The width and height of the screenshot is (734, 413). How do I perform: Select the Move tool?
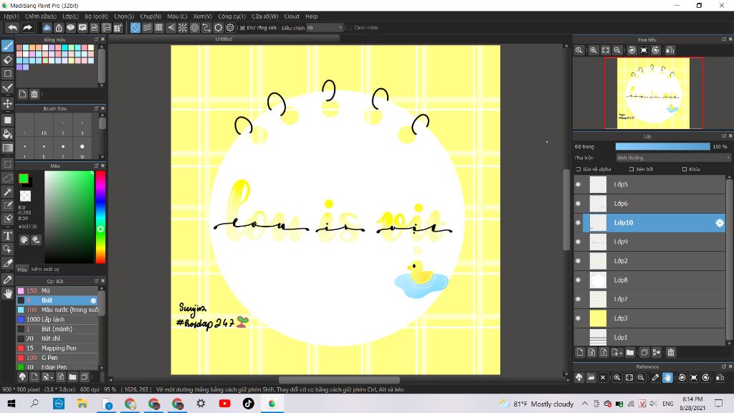point(7,103)
